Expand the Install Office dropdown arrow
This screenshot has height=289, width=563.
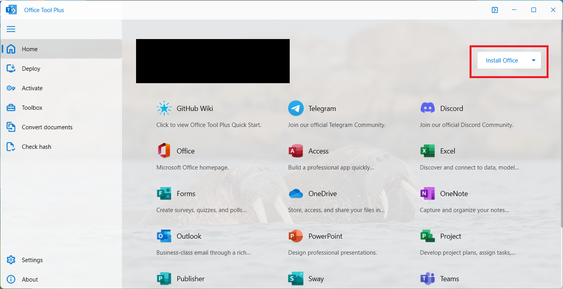click(533, 60)
